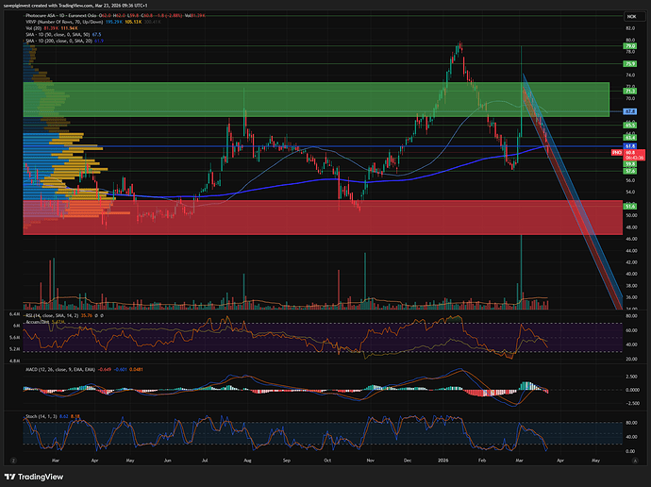Click the 75.9 green price level label
Viewport: 651px width, 487px height.
pyautogui.click(x=628, y=64)
